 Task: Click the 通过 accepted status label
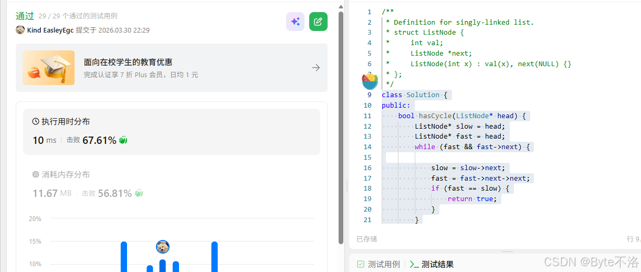click(25, 16)
